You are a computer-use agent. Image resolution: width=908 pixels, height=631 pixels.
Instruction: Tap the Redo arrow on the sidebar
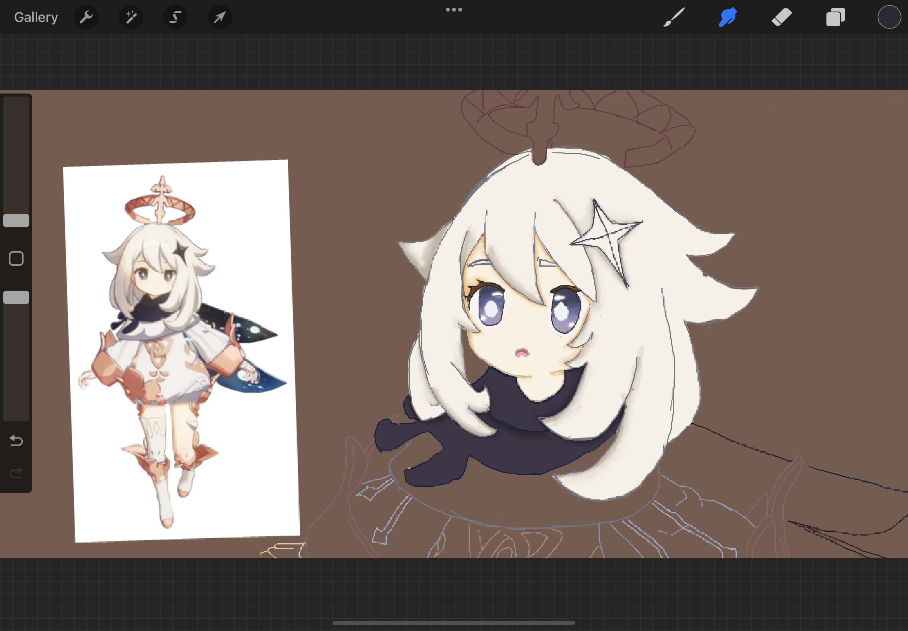point(16,473)
